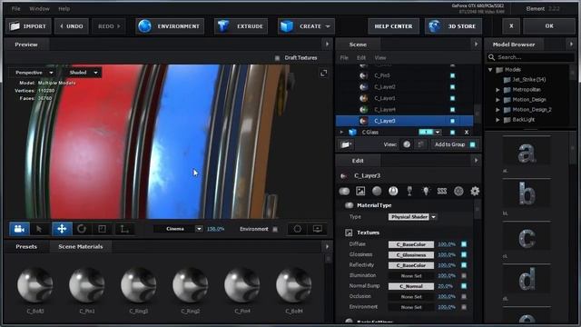The image size is (581, 327).
Task: Disable the Diffuse texture checkbox
Action: (464, 244)
